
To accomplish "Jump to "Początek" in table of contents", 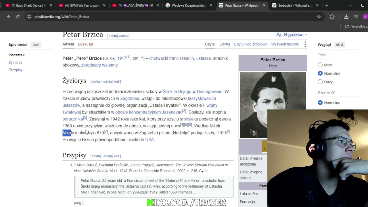I will click(x=17, y=55).
